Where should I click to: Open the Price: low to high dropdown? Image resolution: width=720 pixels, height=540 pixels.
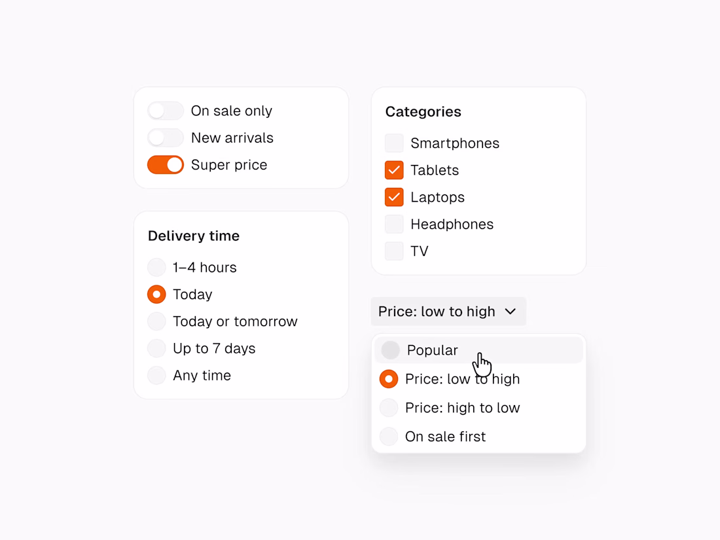coord(437,312)
